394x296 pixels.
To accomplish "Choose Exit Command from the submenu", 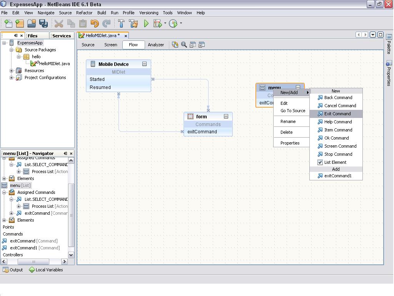I will (x=336, y=114).
